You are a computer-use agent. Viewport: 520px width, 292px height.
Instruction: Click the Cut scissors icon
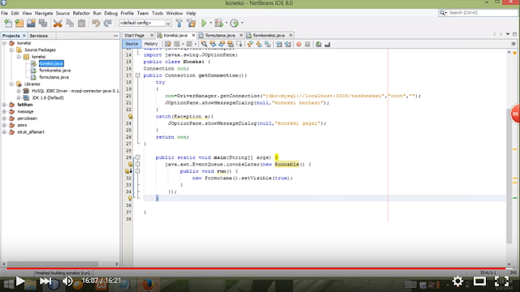tap(58, 23)
